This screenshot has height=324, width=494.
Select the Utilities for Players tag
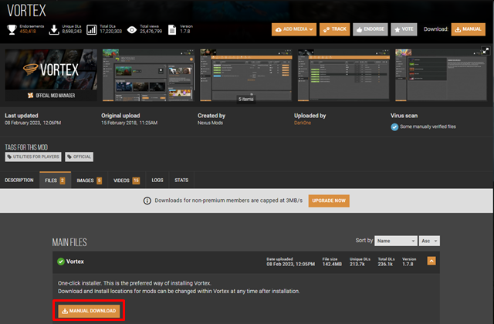click(33, 157)
